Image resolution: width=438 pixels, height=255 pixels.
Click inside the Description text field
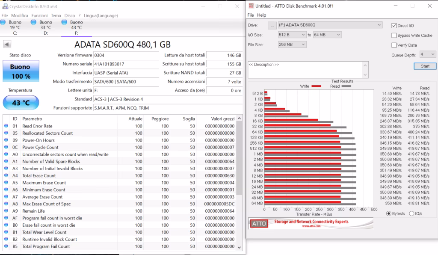[305, 70]
